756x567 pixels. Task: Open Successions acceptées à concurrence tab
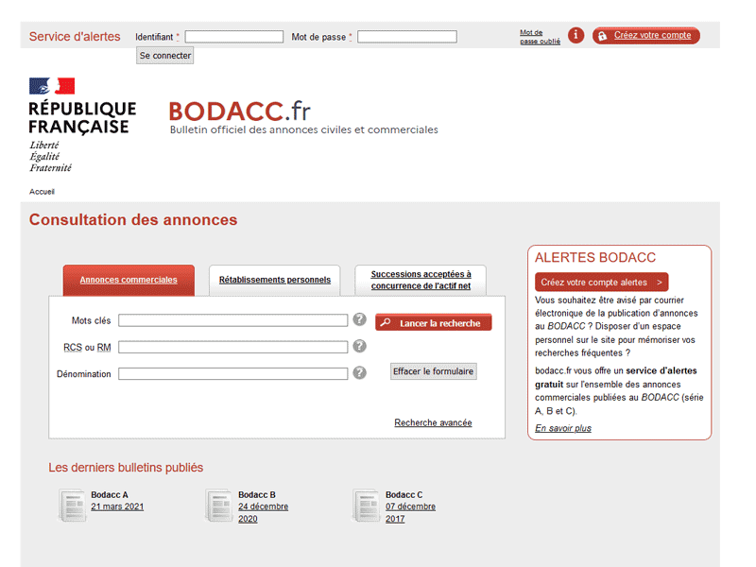coord(421,280)
